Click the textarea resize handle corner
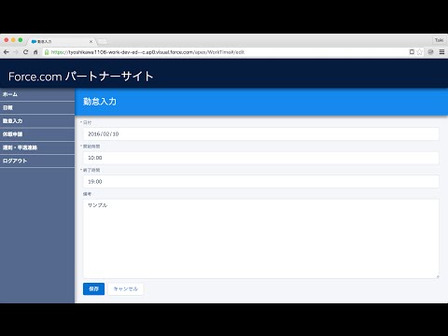 click(x=437, y=276)
